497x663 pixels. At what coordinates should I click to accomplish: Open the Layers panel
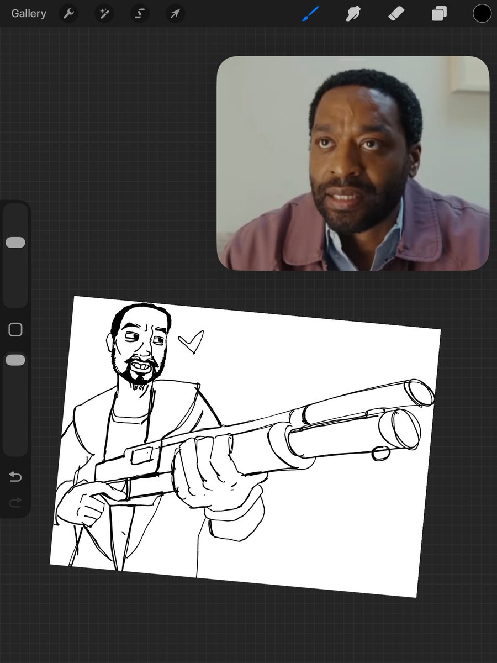point(440,14)
